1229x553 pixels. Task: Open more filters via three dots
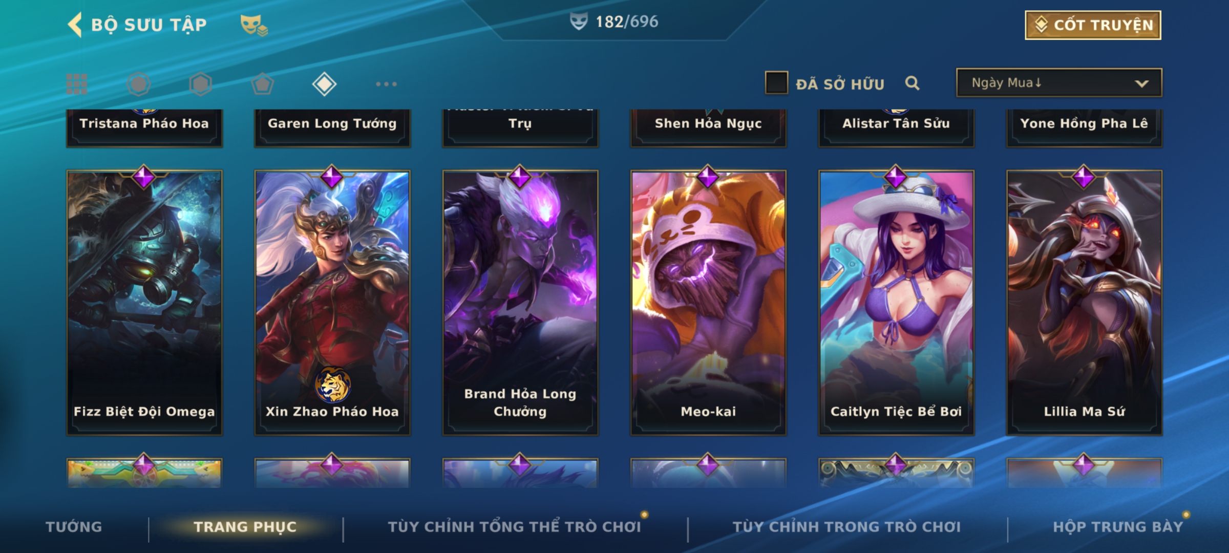pos(386,84)
